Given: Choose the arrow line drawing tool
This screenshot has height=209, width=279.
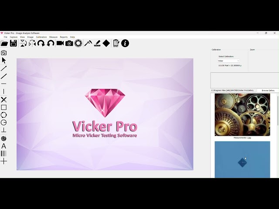Looking at the screenshot, I should tap(4, 68).
